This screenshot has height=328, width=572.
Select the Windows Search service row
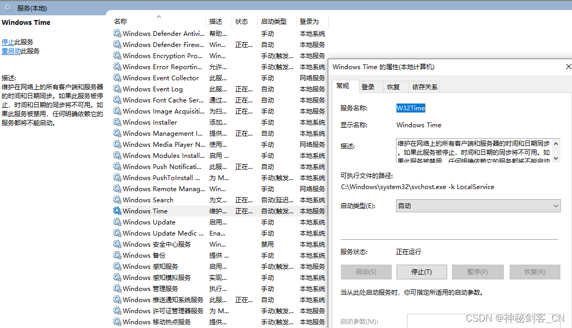tap(219, 200)
